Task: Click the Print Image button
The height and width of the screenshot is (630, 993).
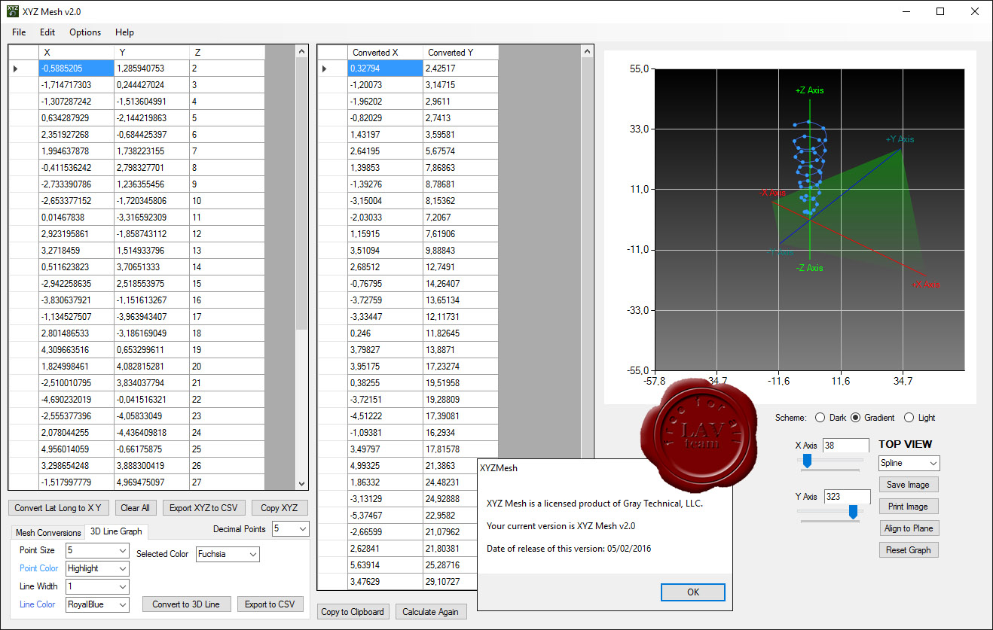Action: point(908,507)
